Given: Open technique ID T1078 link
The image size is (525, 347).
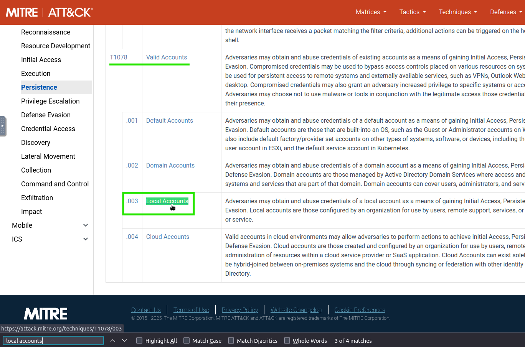Looking at the screenshot, I should 119,57.
